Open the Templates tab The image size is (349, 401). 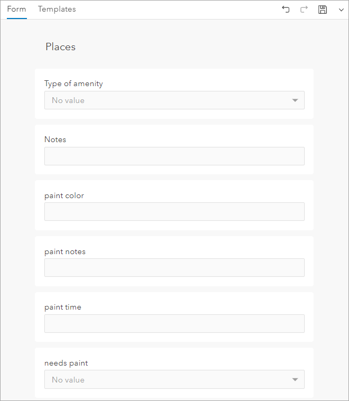pos(57,9)
